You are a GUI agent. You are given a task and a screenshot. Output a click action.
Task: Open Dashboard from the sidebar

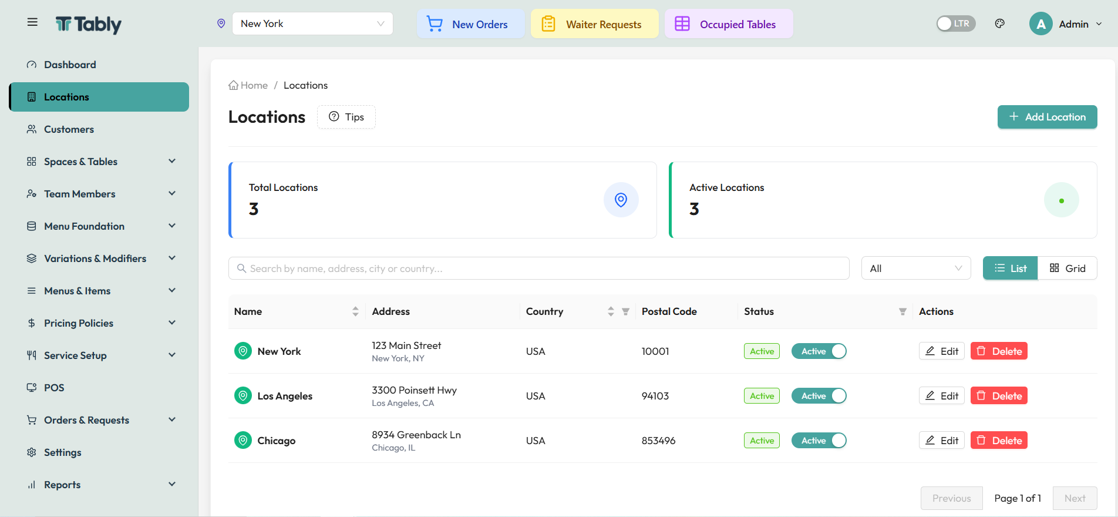pyautogui.click(x=99, y=65)
